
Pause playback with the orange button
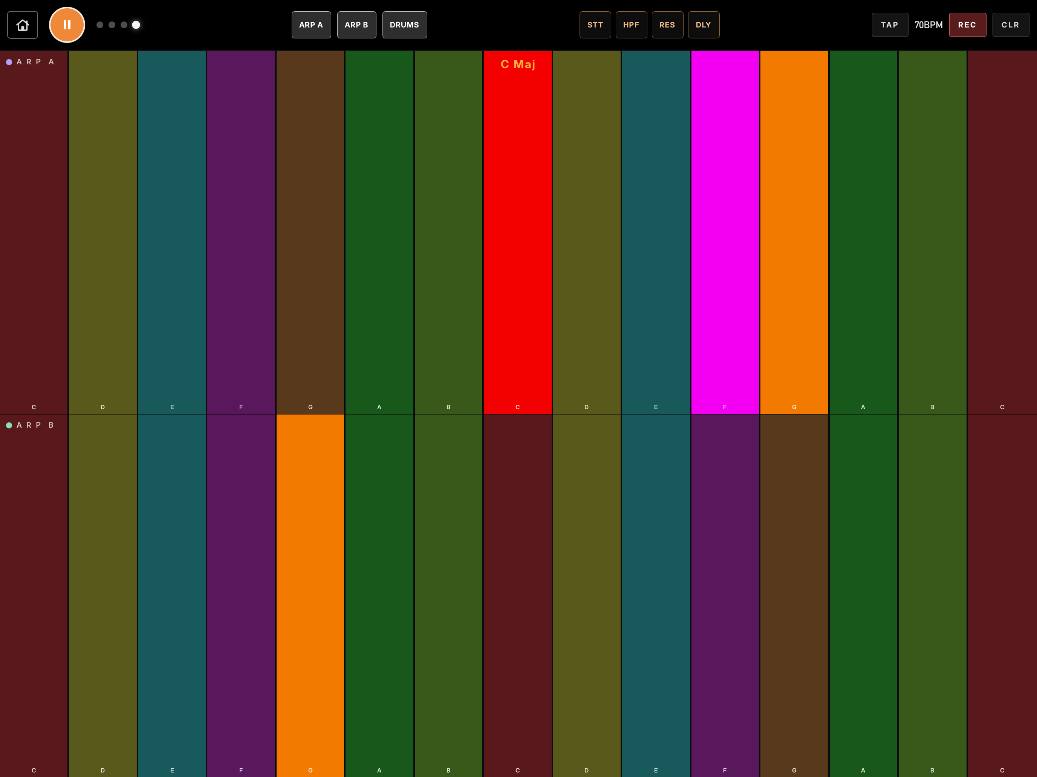click(67, 25)
